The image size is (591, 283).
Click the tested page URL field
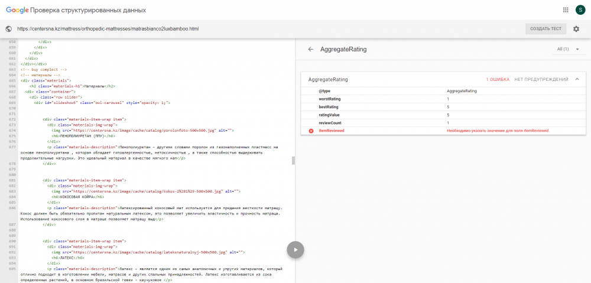click(108, 28)
